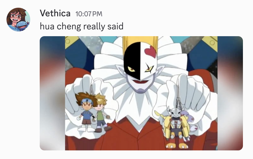
Task: Click the yellow eye on the mask's black side
Action: 132,69
